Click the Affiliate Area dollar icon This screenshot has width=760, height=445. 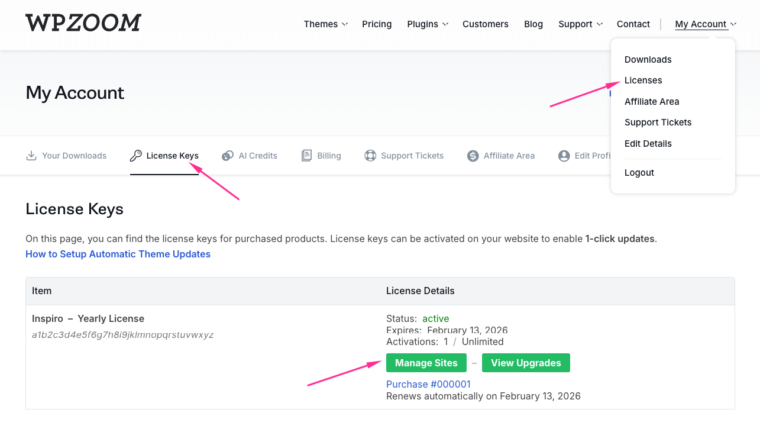coord(473,156)
